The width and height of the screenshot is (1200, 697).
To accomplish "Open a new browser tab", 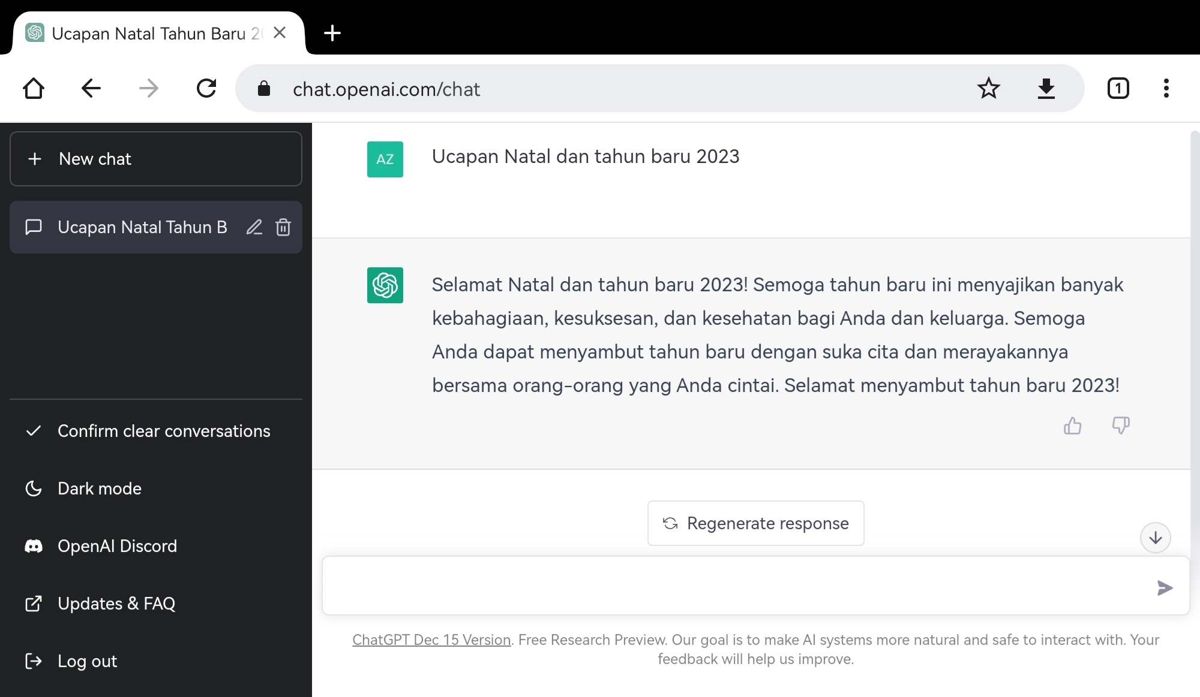I will coord(332,34).
